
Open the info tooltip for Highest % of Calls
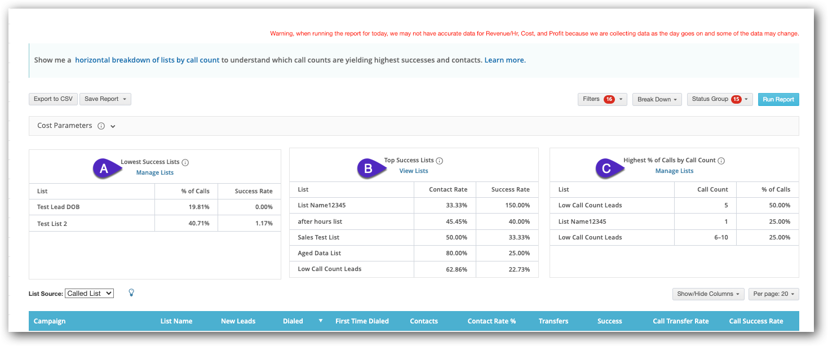[x=722, y=159]
